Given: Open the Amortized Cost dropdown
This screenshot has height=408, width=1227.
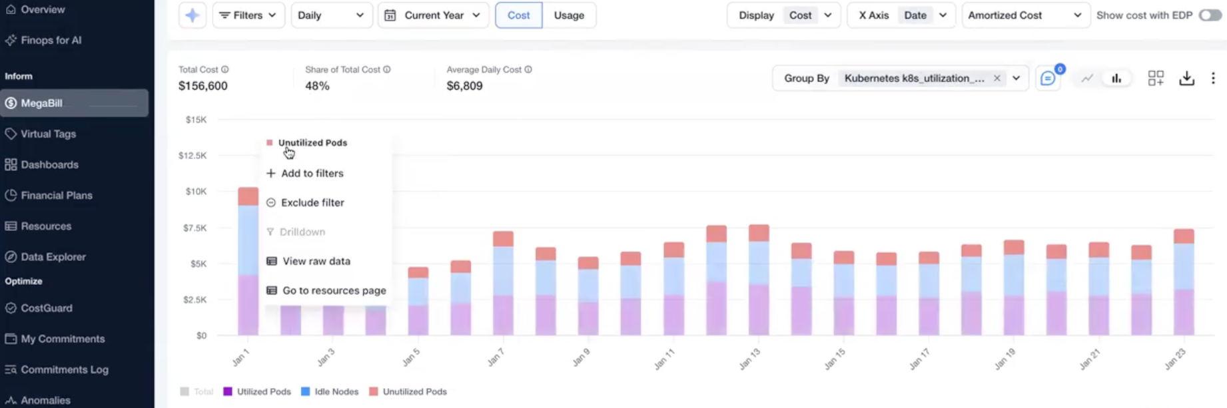Looking at the screenshot, I should coord(1024,15).
